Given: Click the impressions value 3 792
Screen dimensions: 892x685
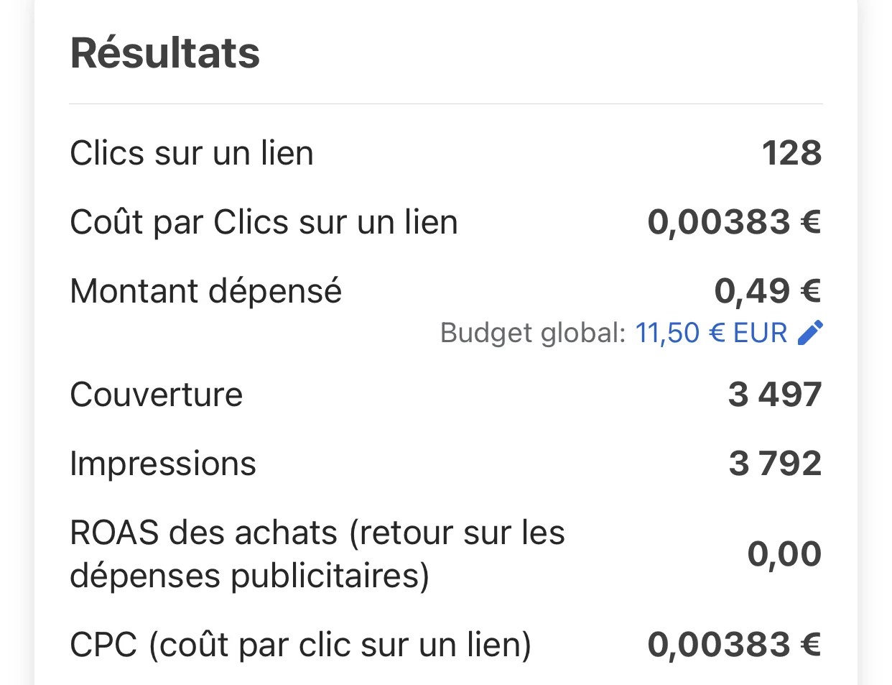Looking at the screenshot, I should 775,464.
